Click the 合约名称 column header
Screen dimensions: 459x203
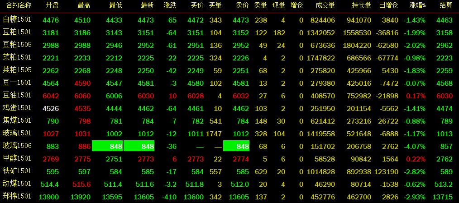tap(19, 5)
